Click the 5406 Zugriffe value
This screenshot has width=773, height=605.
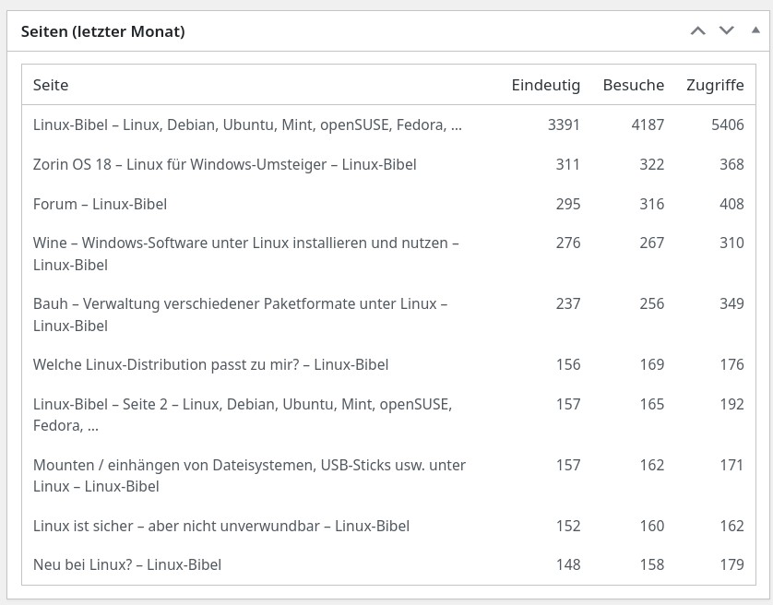727,125
